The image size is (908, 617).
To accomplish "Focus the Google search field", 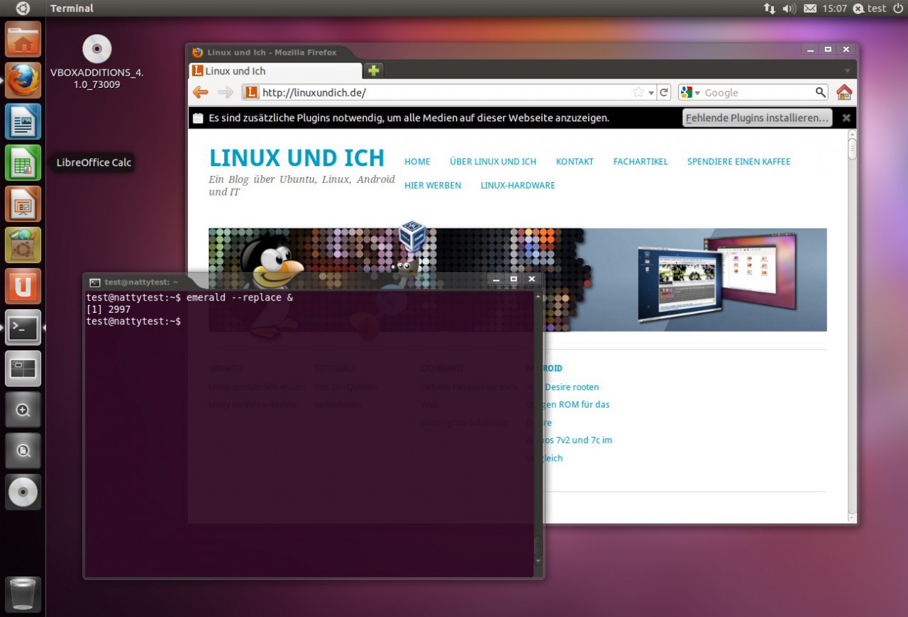I will [x=758, y=92].
